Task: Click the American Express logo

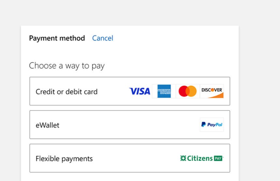Action: [x=164, y=91]
